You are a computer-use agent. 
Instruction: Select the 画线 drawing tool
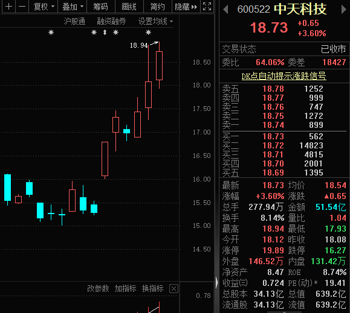pyautogui.click(x=129, y=7)
